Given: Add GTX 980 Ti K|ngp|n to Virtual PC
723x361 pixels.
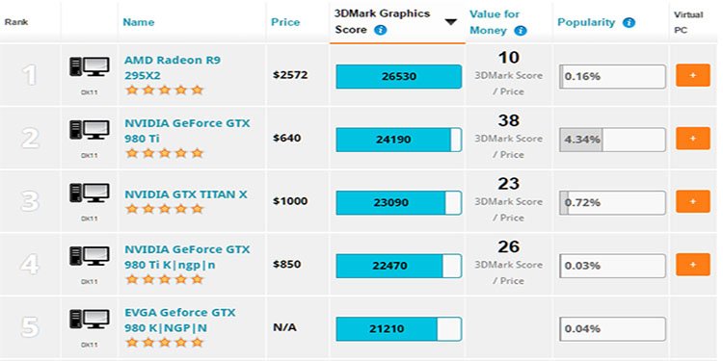Looking at the screenshot, I should click(x=692, y=265).
